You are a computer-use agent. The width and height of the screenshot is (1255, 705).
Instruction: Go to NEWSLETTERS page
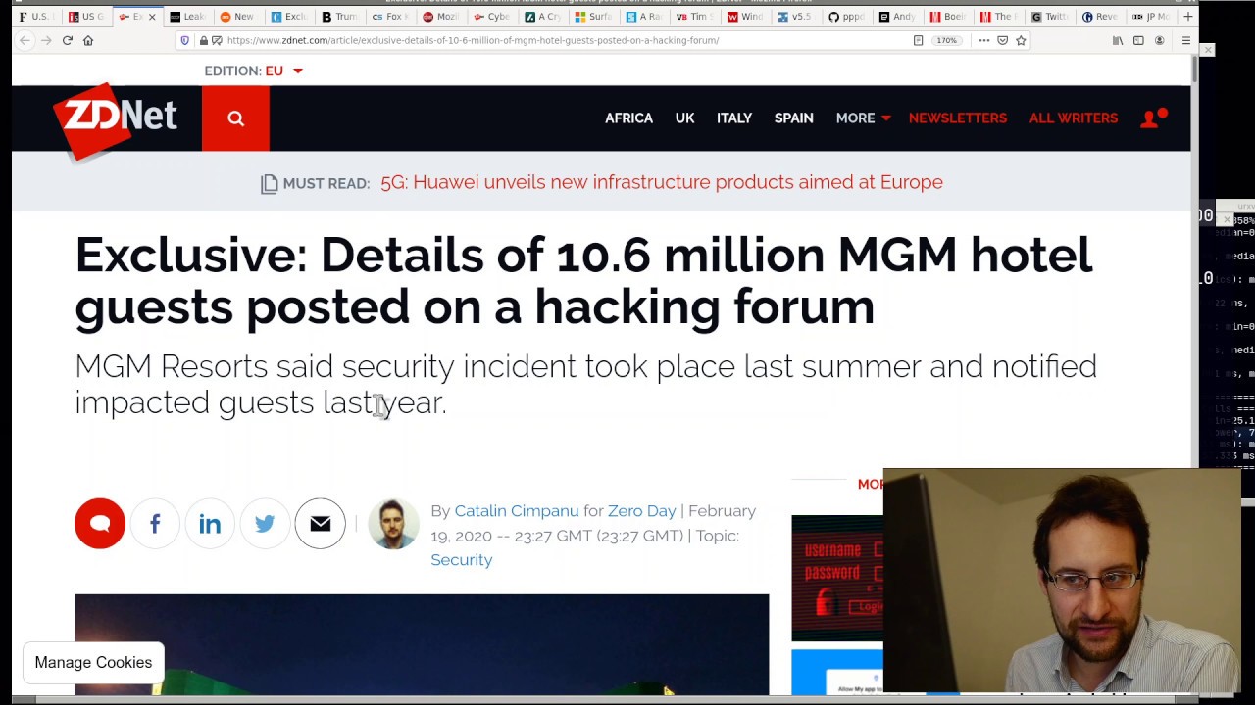958,117
